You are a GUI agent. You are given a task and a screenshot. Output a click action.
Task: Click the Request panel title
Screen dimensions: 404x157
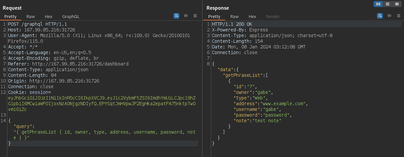point(12,8)
